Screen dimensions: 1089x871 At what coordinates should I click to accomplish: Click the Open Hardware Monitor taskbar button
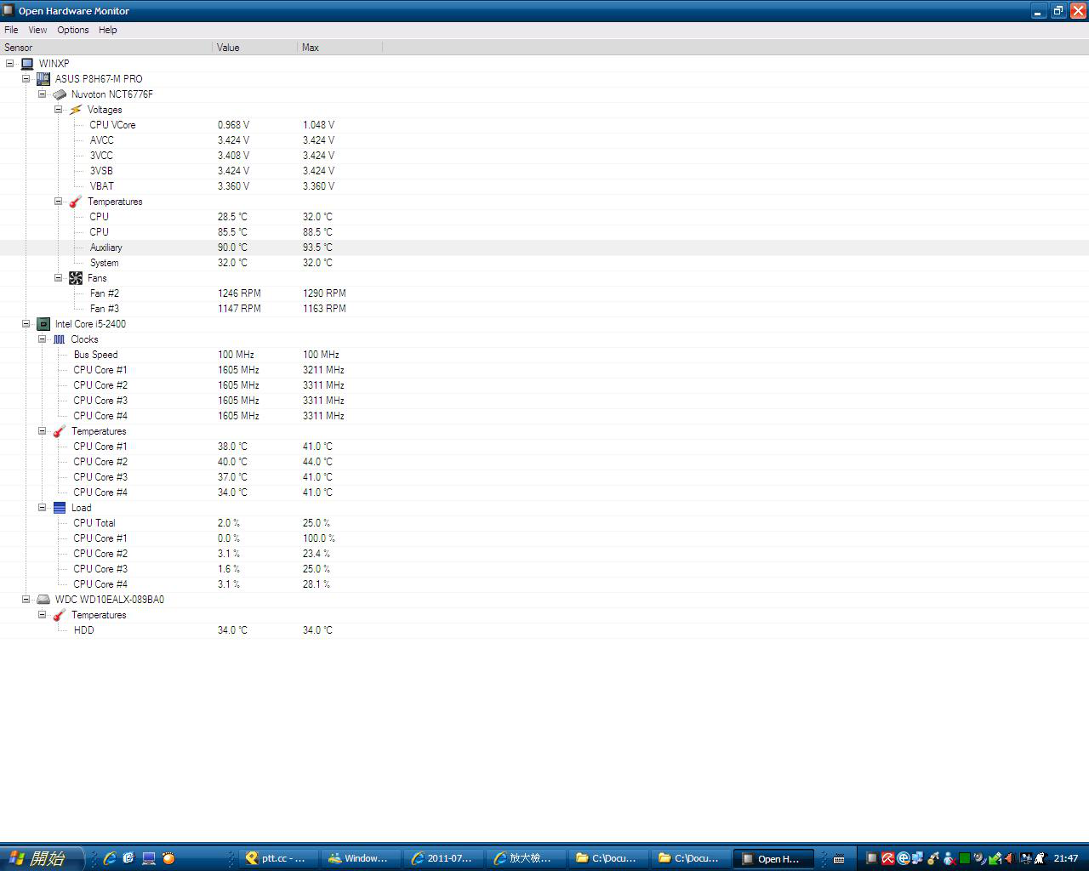773,858
